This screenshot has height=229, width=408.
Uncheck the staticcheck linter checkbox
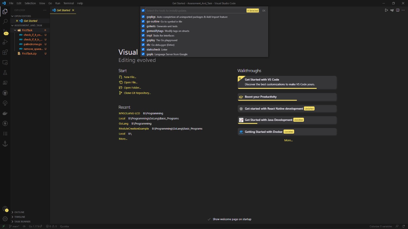(x=143, y=50)
